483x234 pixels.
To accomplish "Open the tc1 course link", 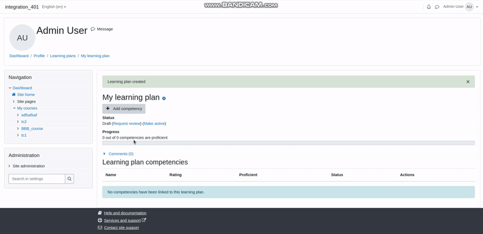I will click(x=24, y=135).
